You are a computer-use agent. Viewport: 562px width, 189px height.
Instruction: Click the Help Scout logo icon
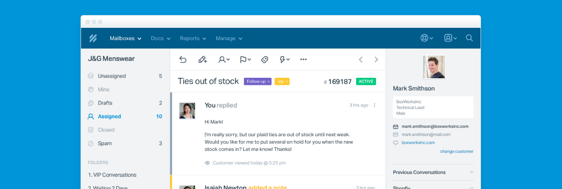93,38
